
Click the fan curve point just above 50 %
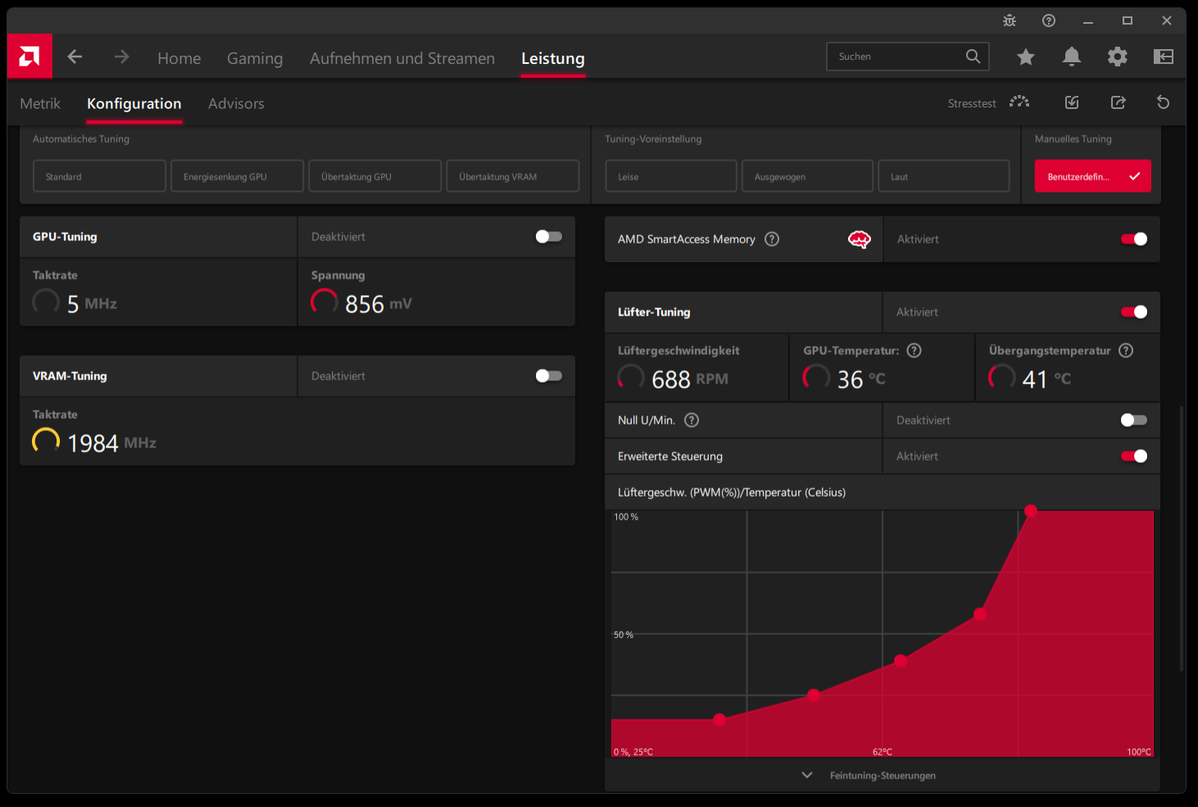[980, 614]
